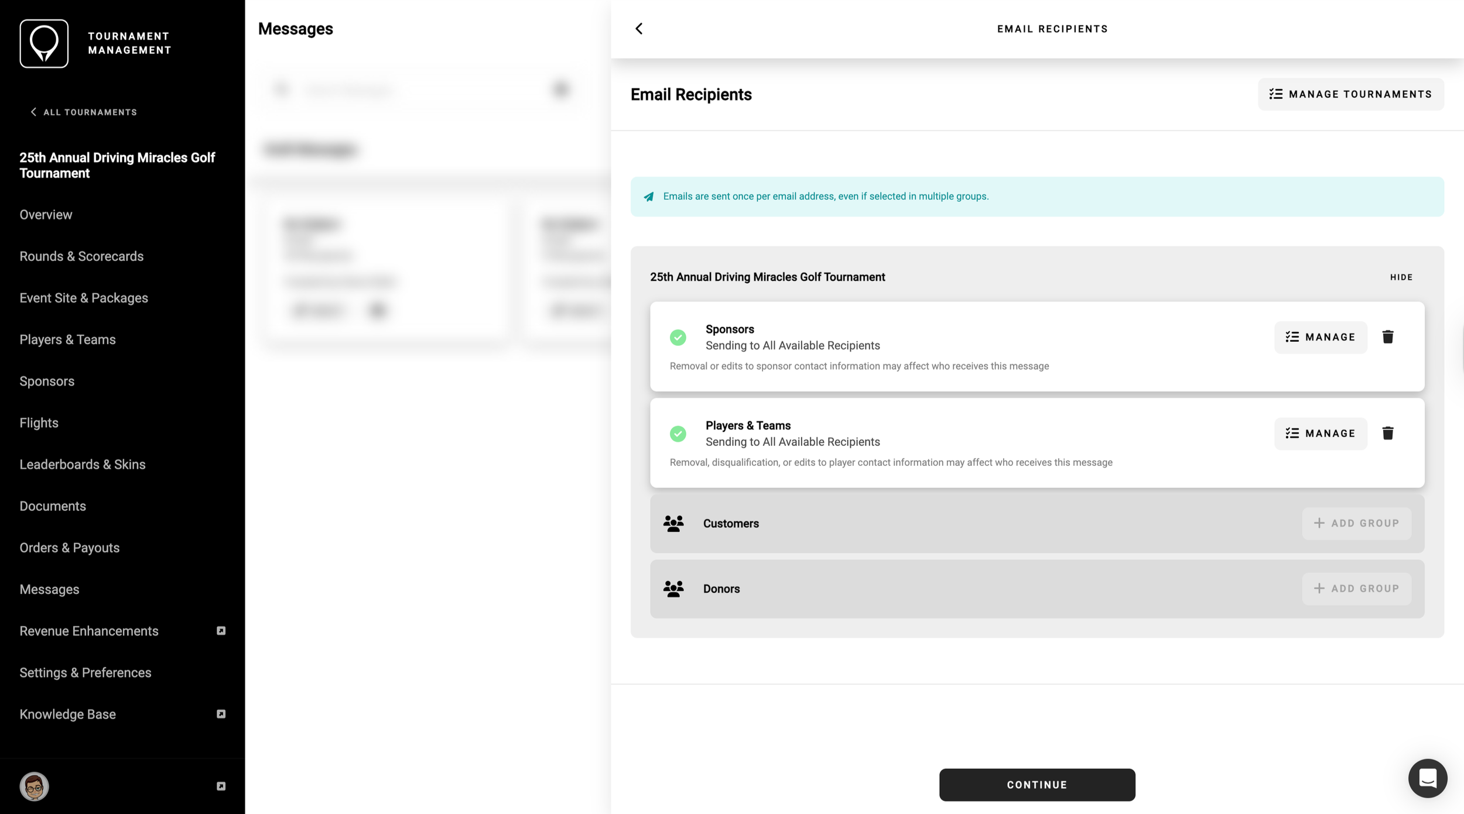Click the Tournament Management logo icon

(x=44, y=43)
